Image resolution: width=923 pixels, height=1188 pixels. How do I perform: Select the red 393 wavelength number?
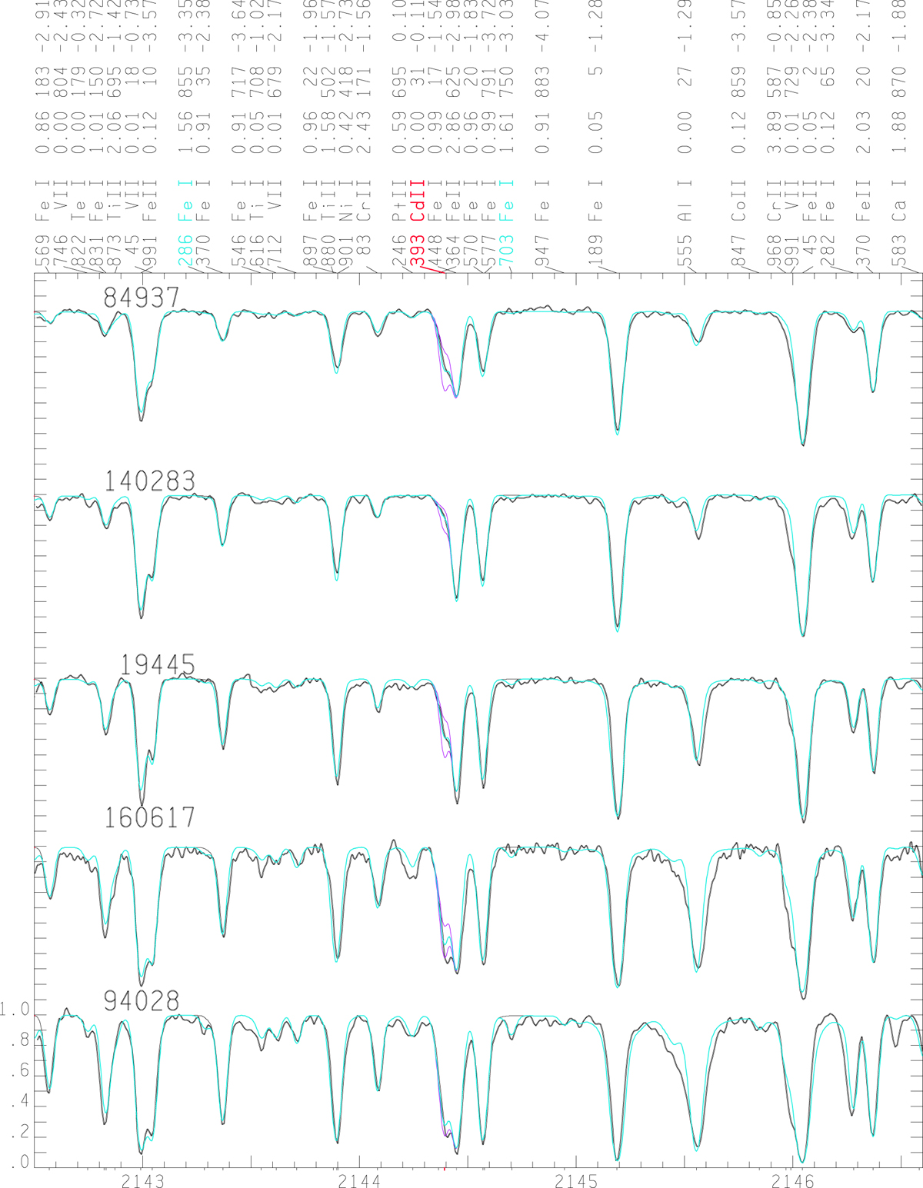pyautogui.click(x=418, y=251)
